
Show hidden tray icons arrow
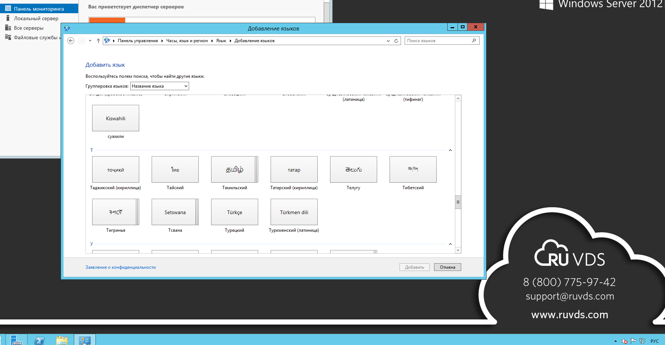tap(615, 341)
